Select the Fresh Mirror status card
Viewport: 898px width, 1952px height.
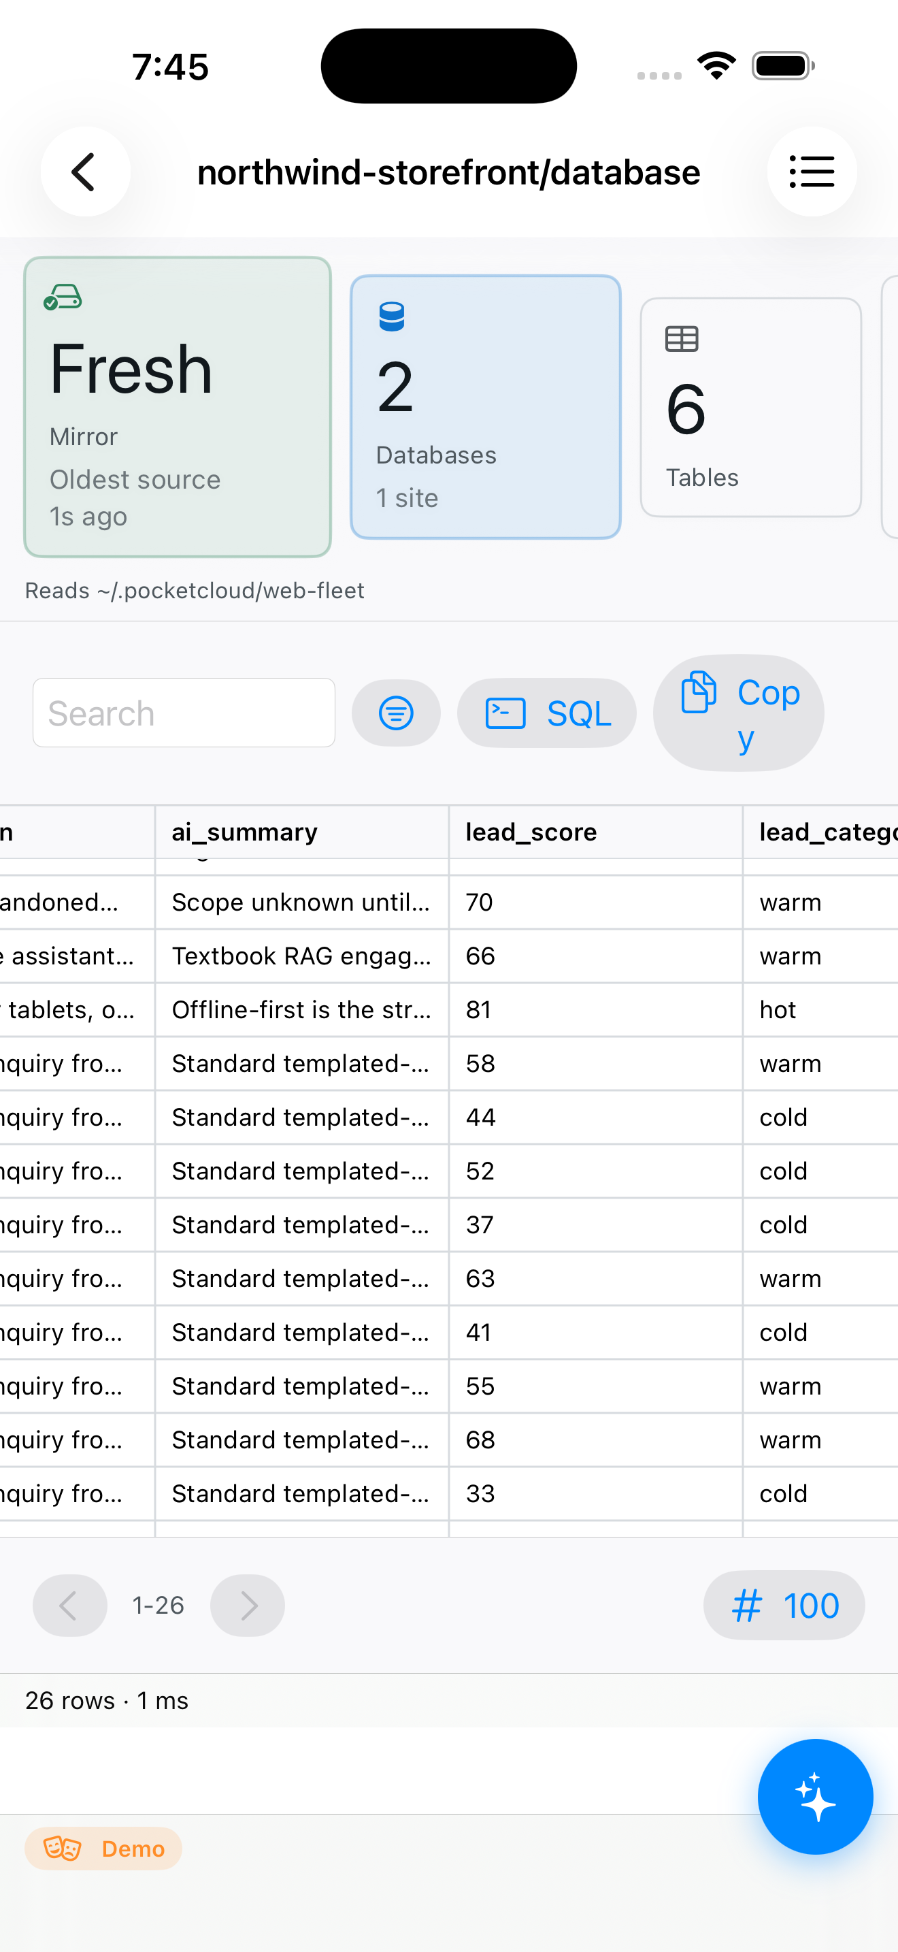click(x=178, y=407)
